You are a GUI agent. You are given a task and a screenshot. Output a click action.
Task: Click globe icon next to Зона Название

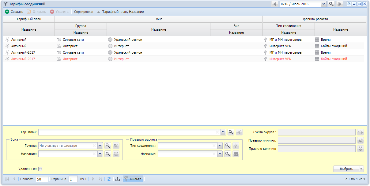[116, 154]
